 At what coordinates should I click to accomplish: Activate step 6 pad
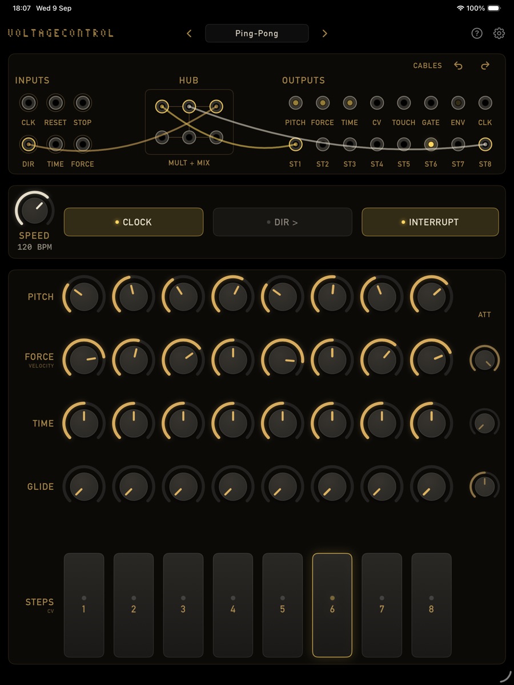point(332,605)
